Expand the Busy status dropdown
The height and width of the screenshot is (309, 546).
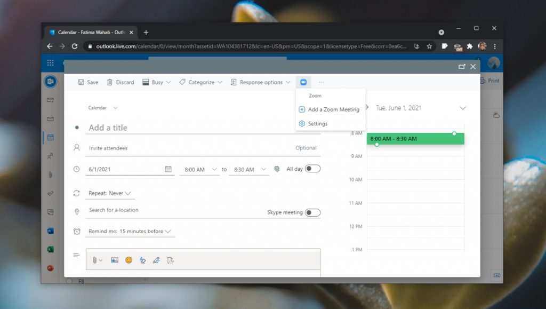157,82
